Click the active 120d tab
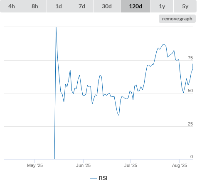The image size is (197, 189). coord(135,6)
